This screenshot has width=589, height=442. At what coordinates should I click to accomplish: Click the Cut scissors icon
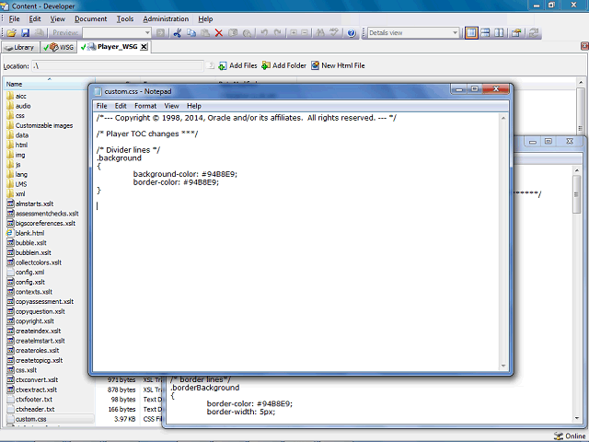(178, 33)
